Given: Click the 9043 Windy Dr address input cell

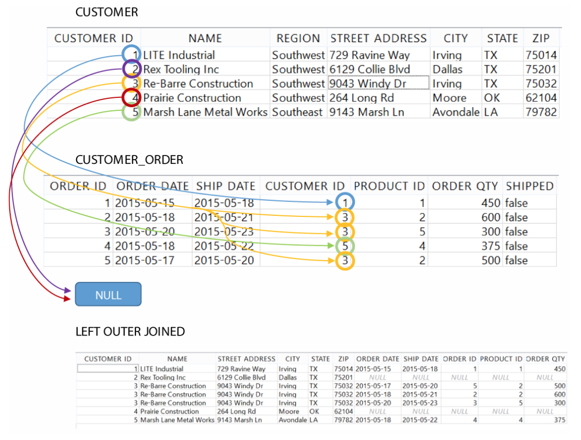Looking at the screenshot, I should tap(379, 83).
